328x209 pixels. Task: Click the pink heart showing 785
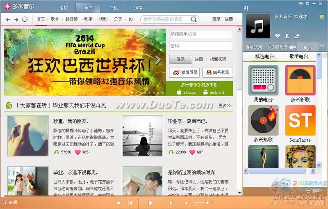point(77,152)
